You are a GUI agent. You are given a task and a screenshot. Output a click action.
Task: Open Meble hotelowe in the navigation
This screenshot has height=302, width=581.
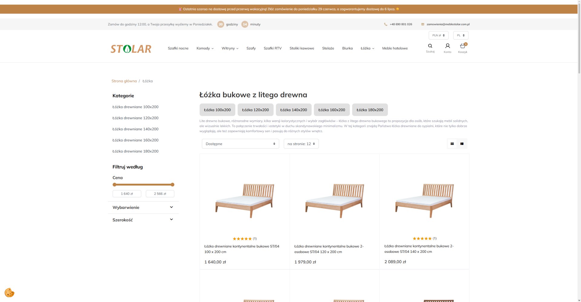click(x=395, y=48)
